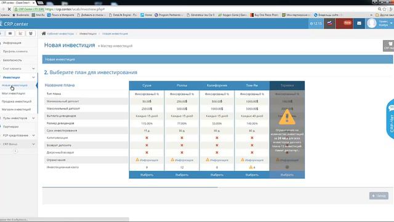Click the Назад back button
394x222 pixels.
(379, 195)
